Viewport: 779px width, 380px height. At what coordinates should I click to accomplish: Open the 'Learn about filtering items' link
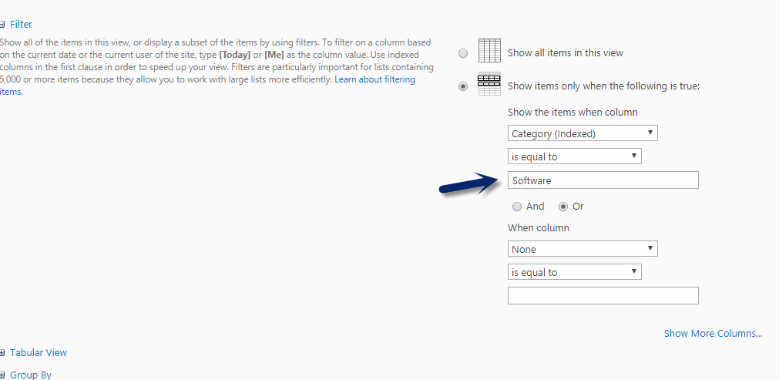pyautogui.click(x=374, y=80)
